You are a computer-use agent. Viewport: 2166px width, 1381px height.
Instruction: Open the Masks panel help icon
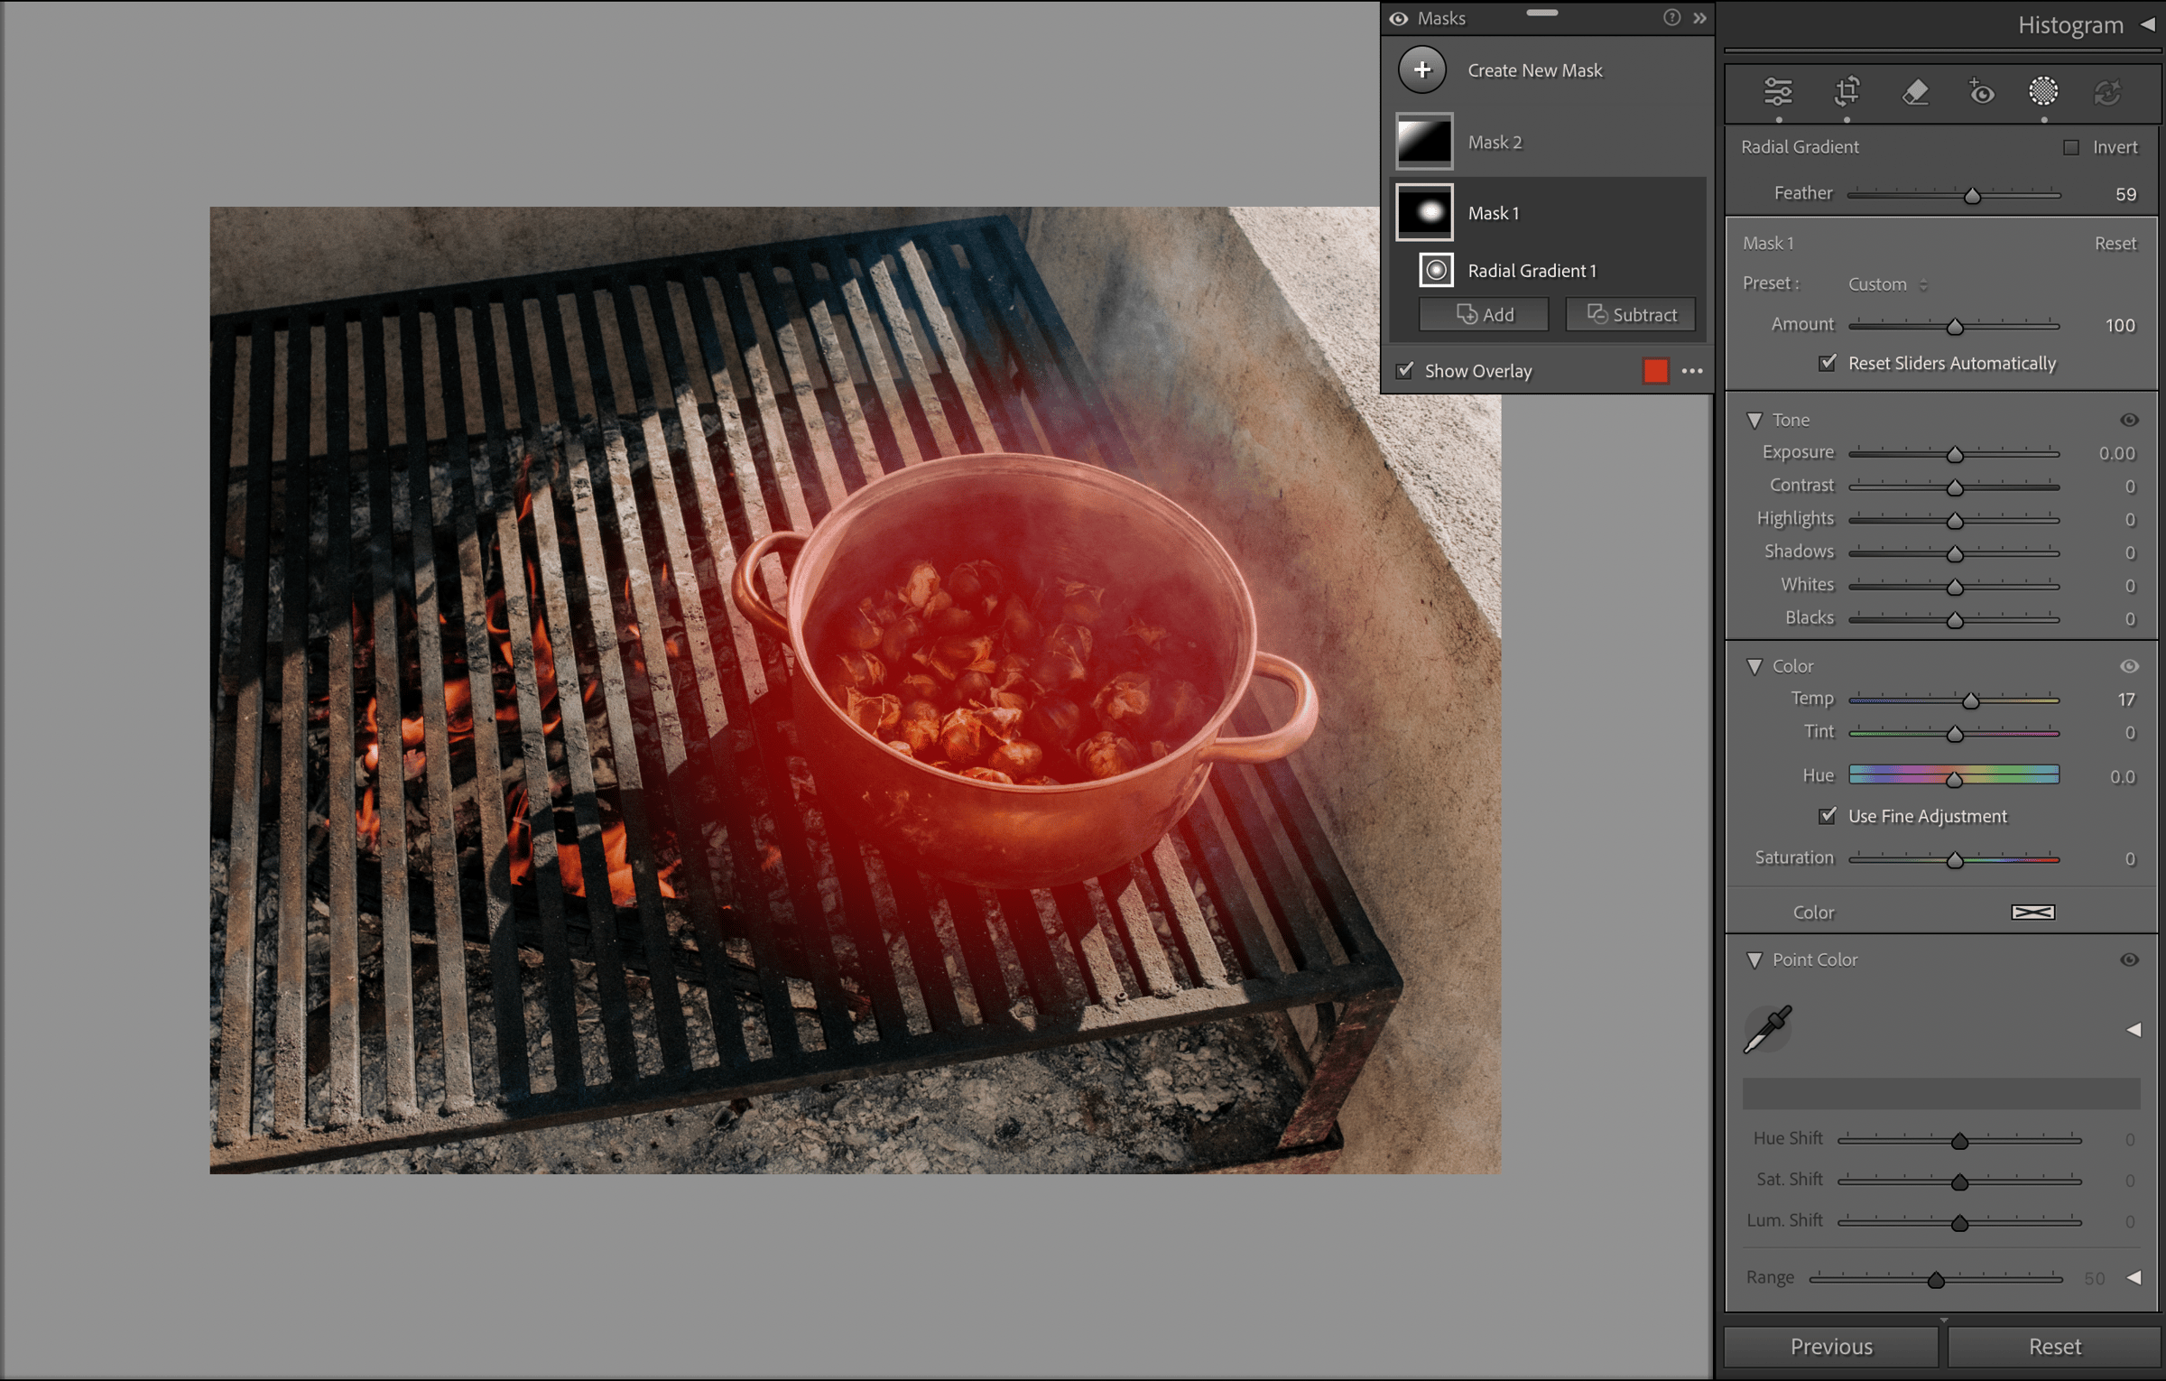[x=1671, y=18]
